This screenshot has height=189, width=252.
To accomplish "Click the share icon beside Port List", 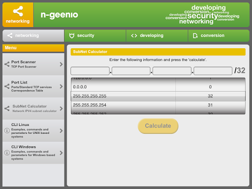I will (x=7, y=86).
